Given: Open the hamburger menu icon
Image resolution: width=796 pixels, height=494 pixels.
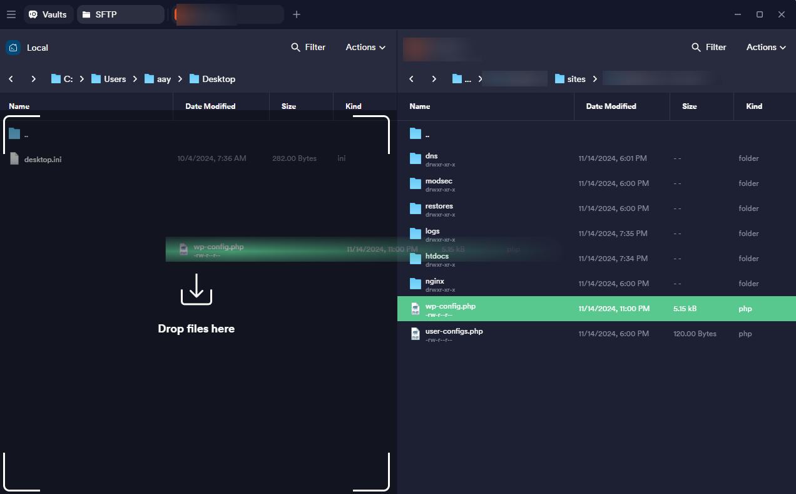Looking at the screenshot, I should pos(11,14).
